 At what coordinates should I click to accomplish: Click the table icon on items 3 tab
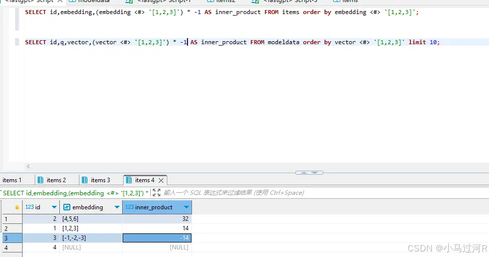84,180
